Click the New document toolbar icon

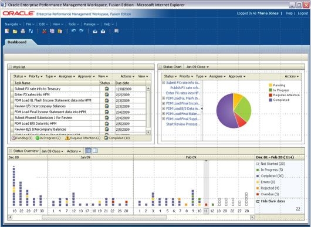[7, 31]
